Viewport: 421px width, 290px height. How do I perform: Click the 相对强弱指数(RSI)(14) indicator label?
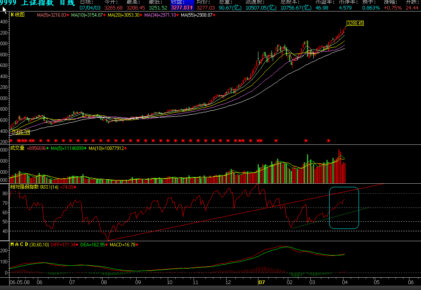click(x=34, y=187)
